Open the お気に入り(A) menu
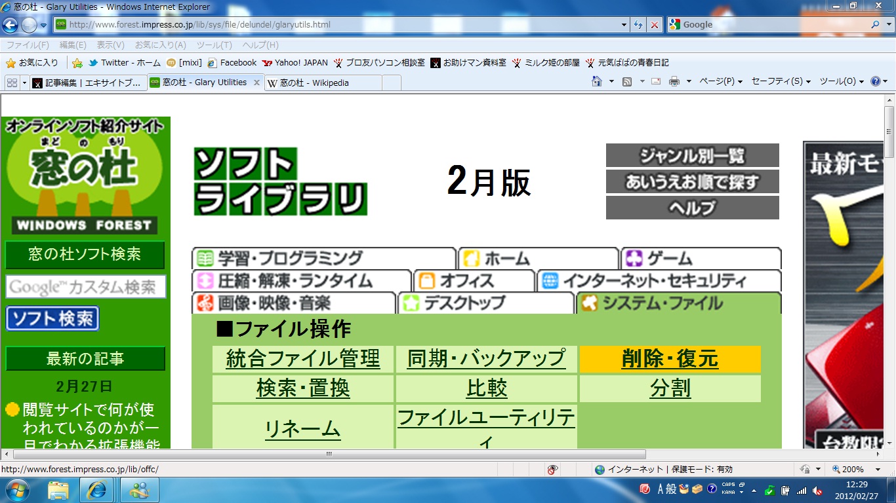 (x=161, y=45)
